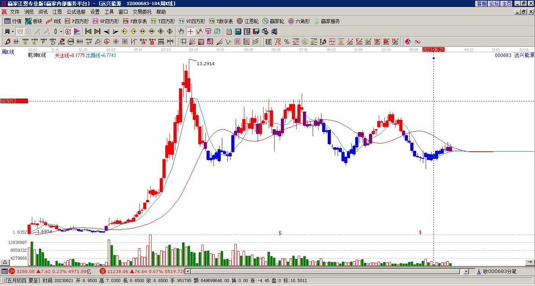This screenshot has width=535, height=286.
Task: Click the 深 Shenzhen index indicator
Action: pyautogui.click(x=103, y=271)
